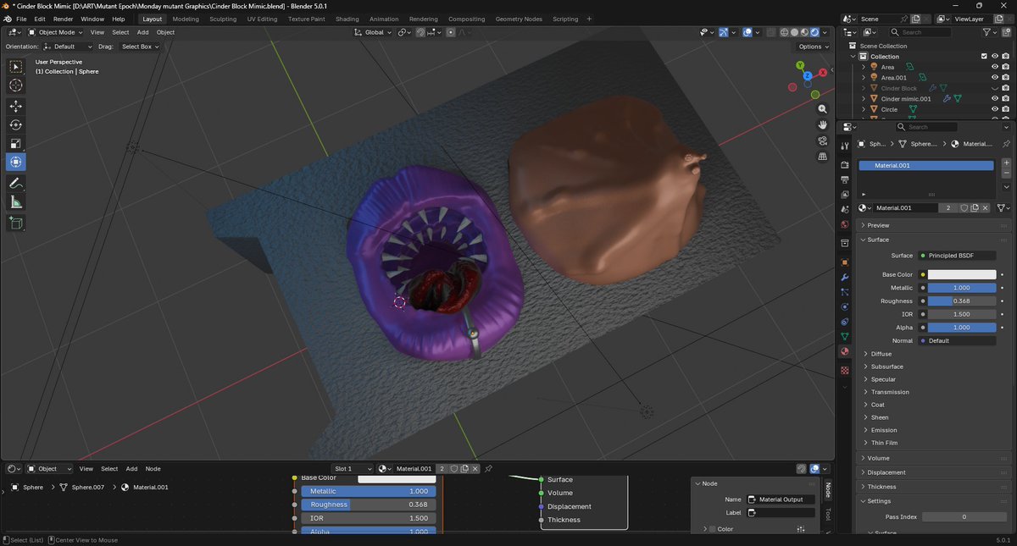Open the Object properties tab icon
Screen dimensions: 1017x546
click(844, 262)
